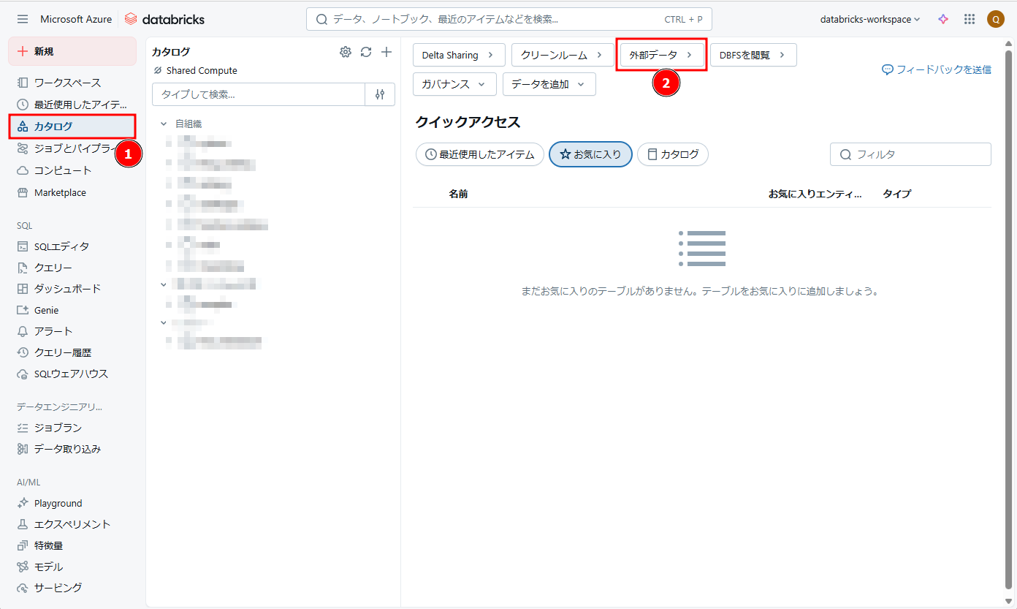This screenshot has width=1017, height=609.
Task: Click the フィードバックを送信 link
Action: pyautogui.click(x=937, y=69)
